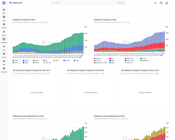Toggle USDS series in token legend
The image size is (175, 140).
pyautogui.click(x=36, y=61)
